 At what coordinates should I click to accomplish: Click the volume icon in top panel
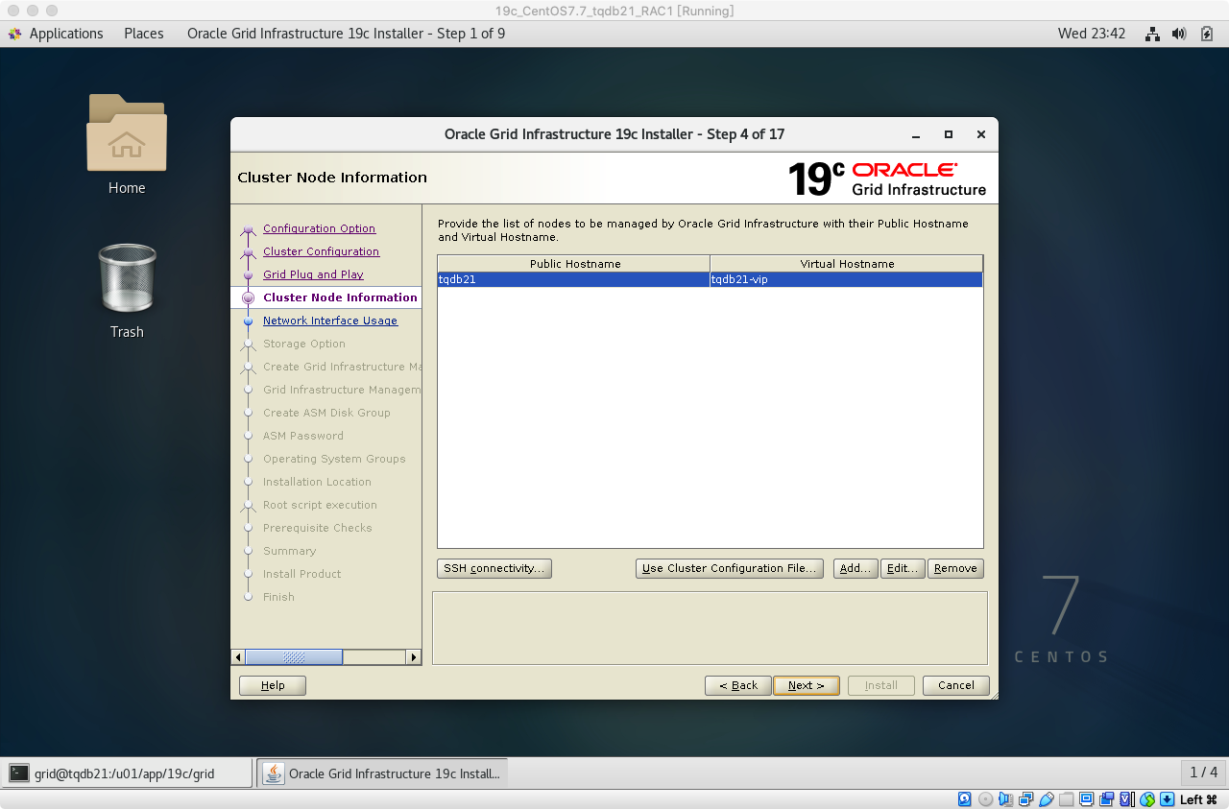[1180, 34]
